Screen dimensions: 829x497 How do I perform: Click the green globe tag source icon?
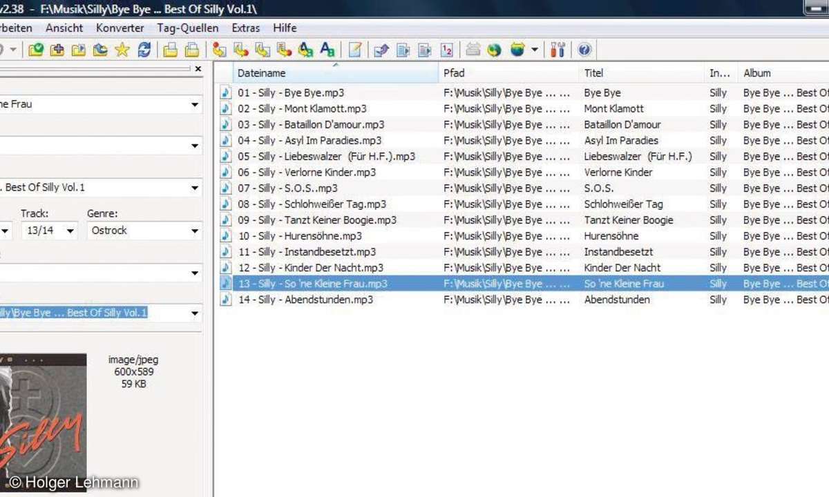click(493, 50)
